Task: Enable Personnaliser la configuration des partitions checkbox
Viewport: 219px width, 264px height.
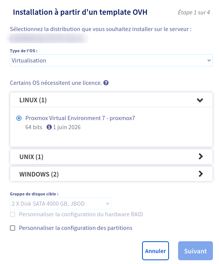Action: (x=13, y=228)
